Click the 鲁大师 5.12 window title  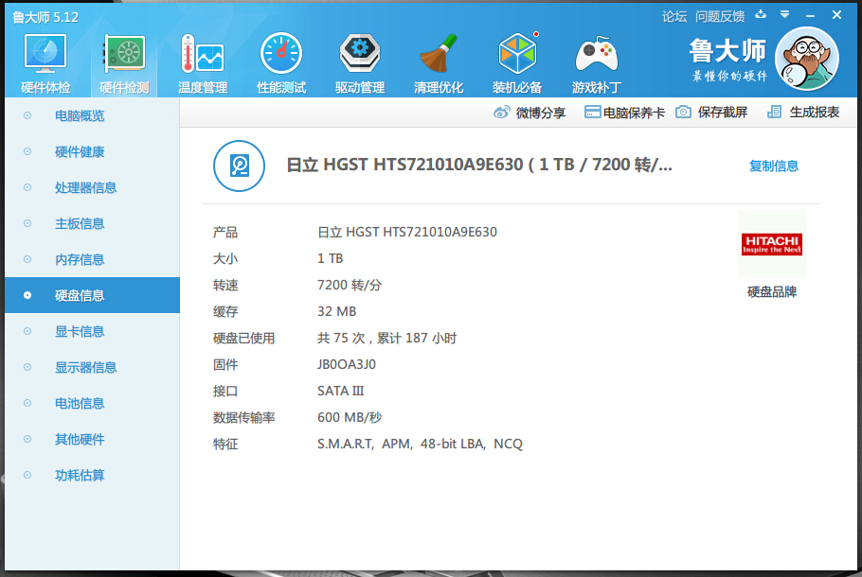click(45, 18)
